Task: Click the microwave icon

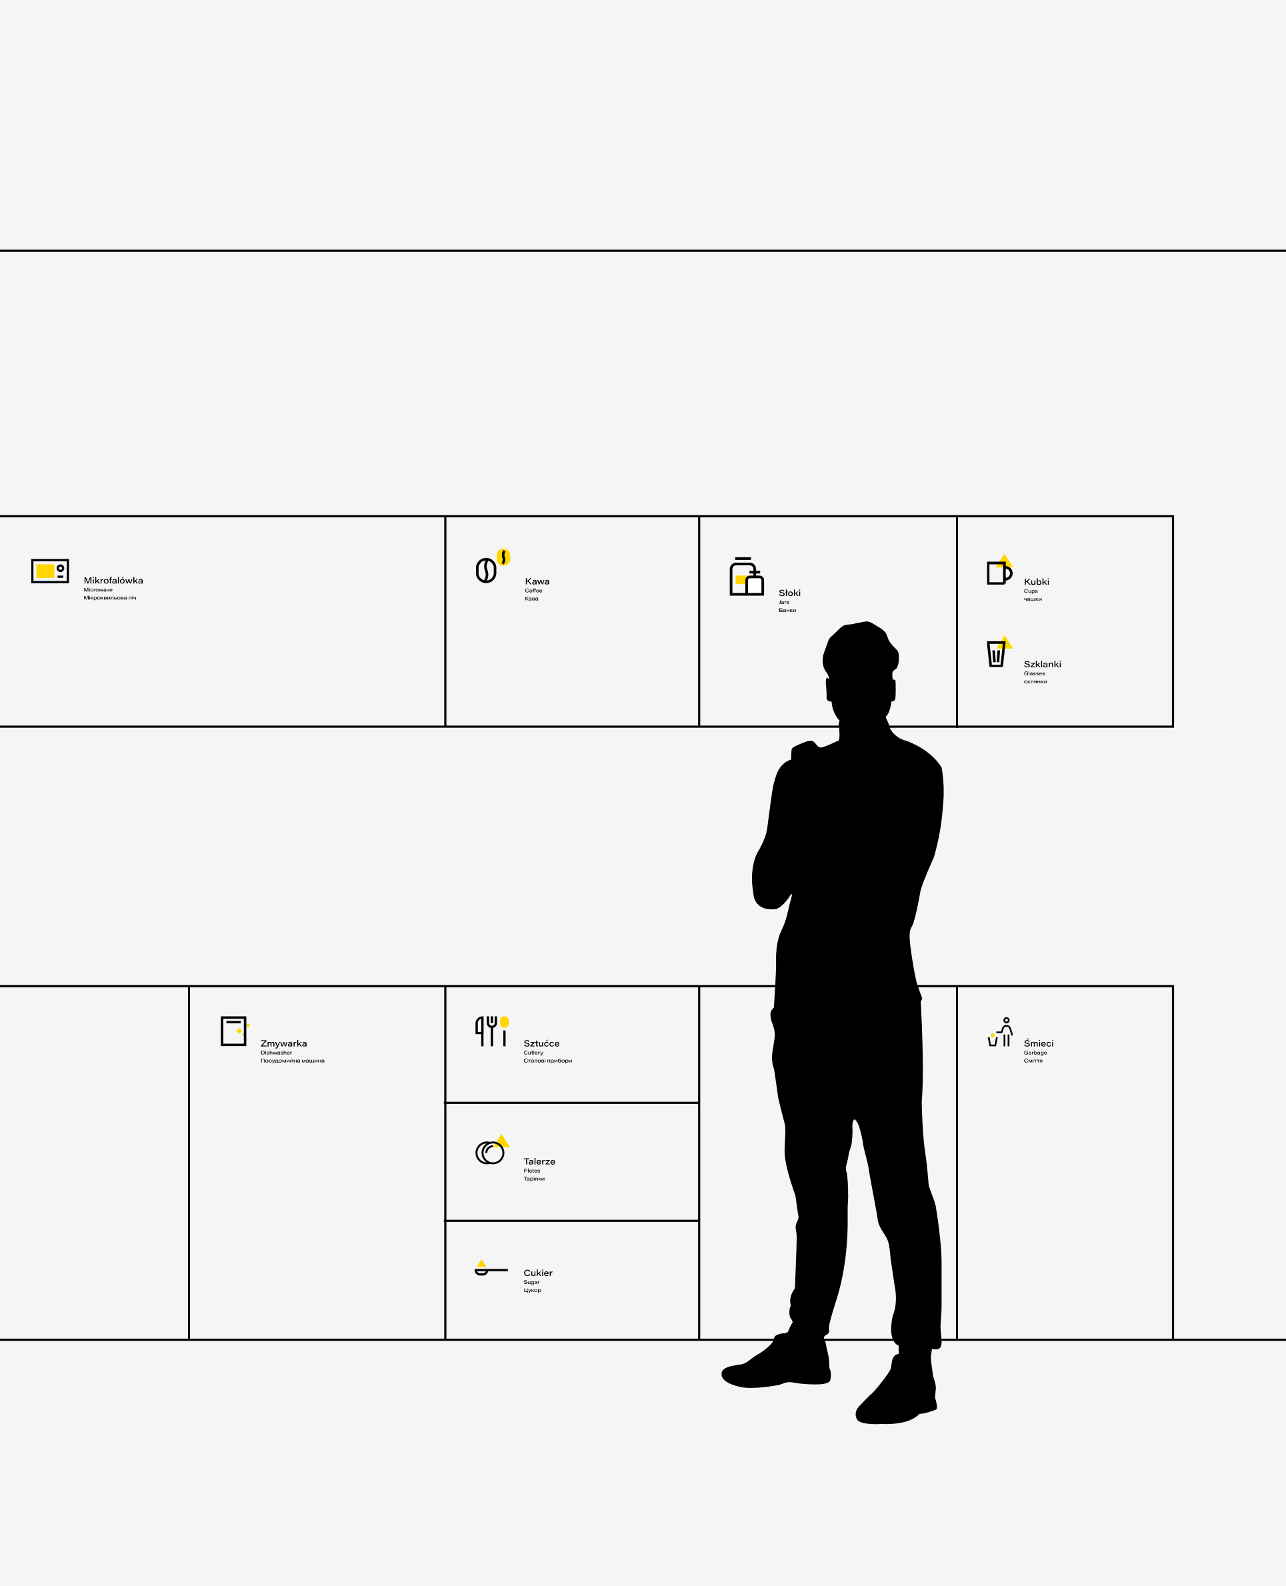Action: click(x=51, y=571)
